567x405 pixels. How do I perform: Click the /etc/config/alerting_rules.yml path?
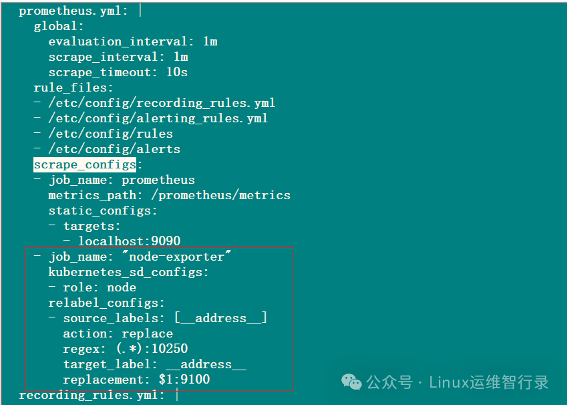[158, 118]
